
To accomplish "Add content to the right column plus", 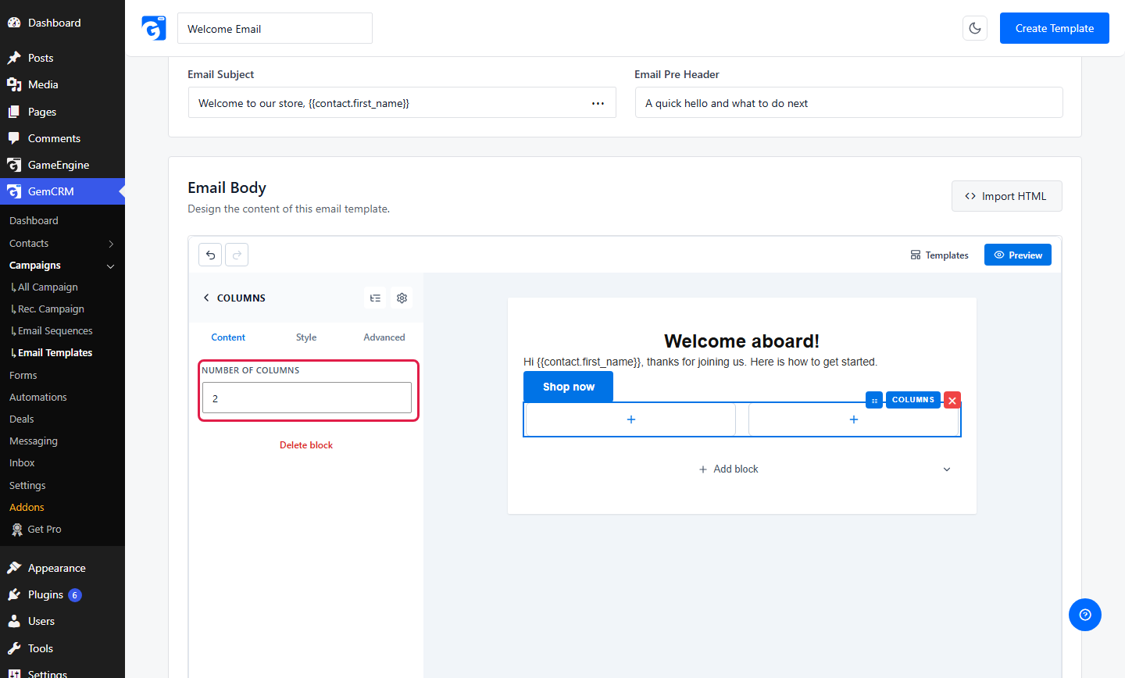I will [854, 419].
